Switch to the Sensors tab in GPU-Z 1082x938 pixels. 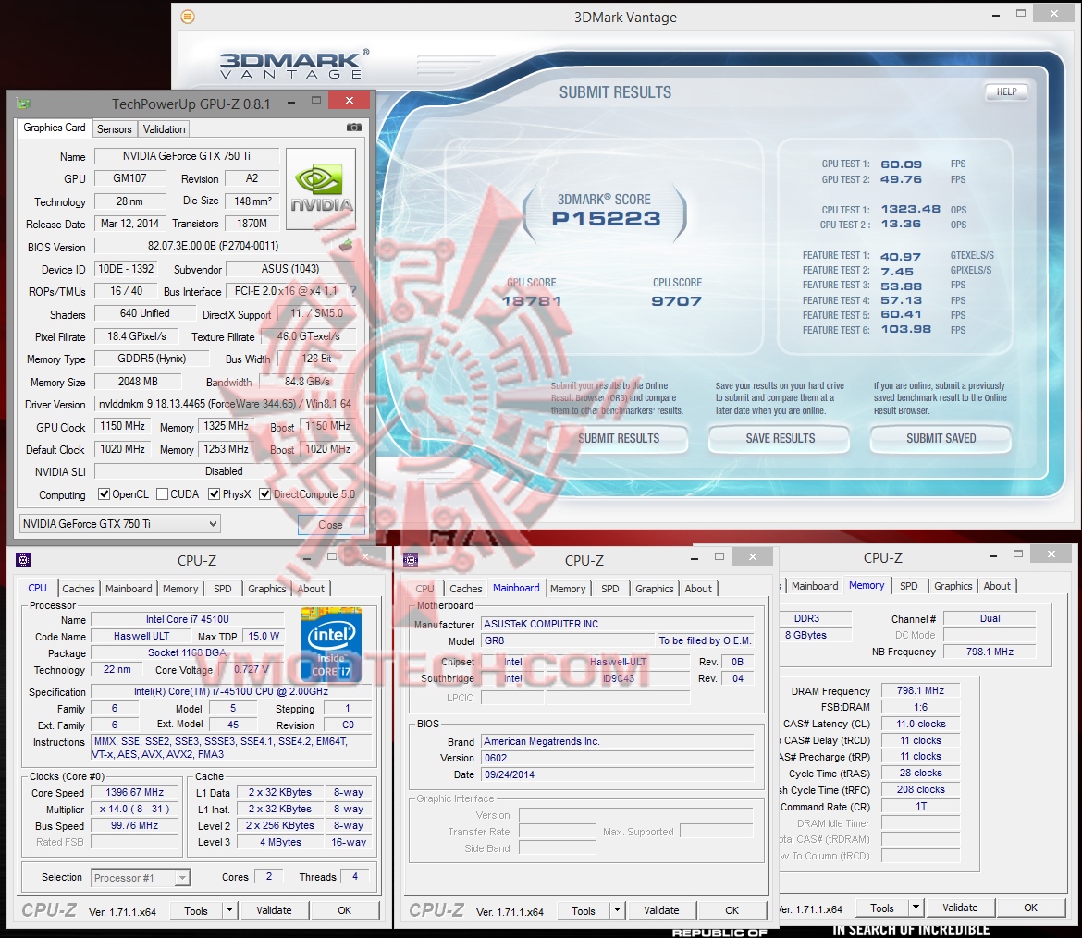point(114,129)
